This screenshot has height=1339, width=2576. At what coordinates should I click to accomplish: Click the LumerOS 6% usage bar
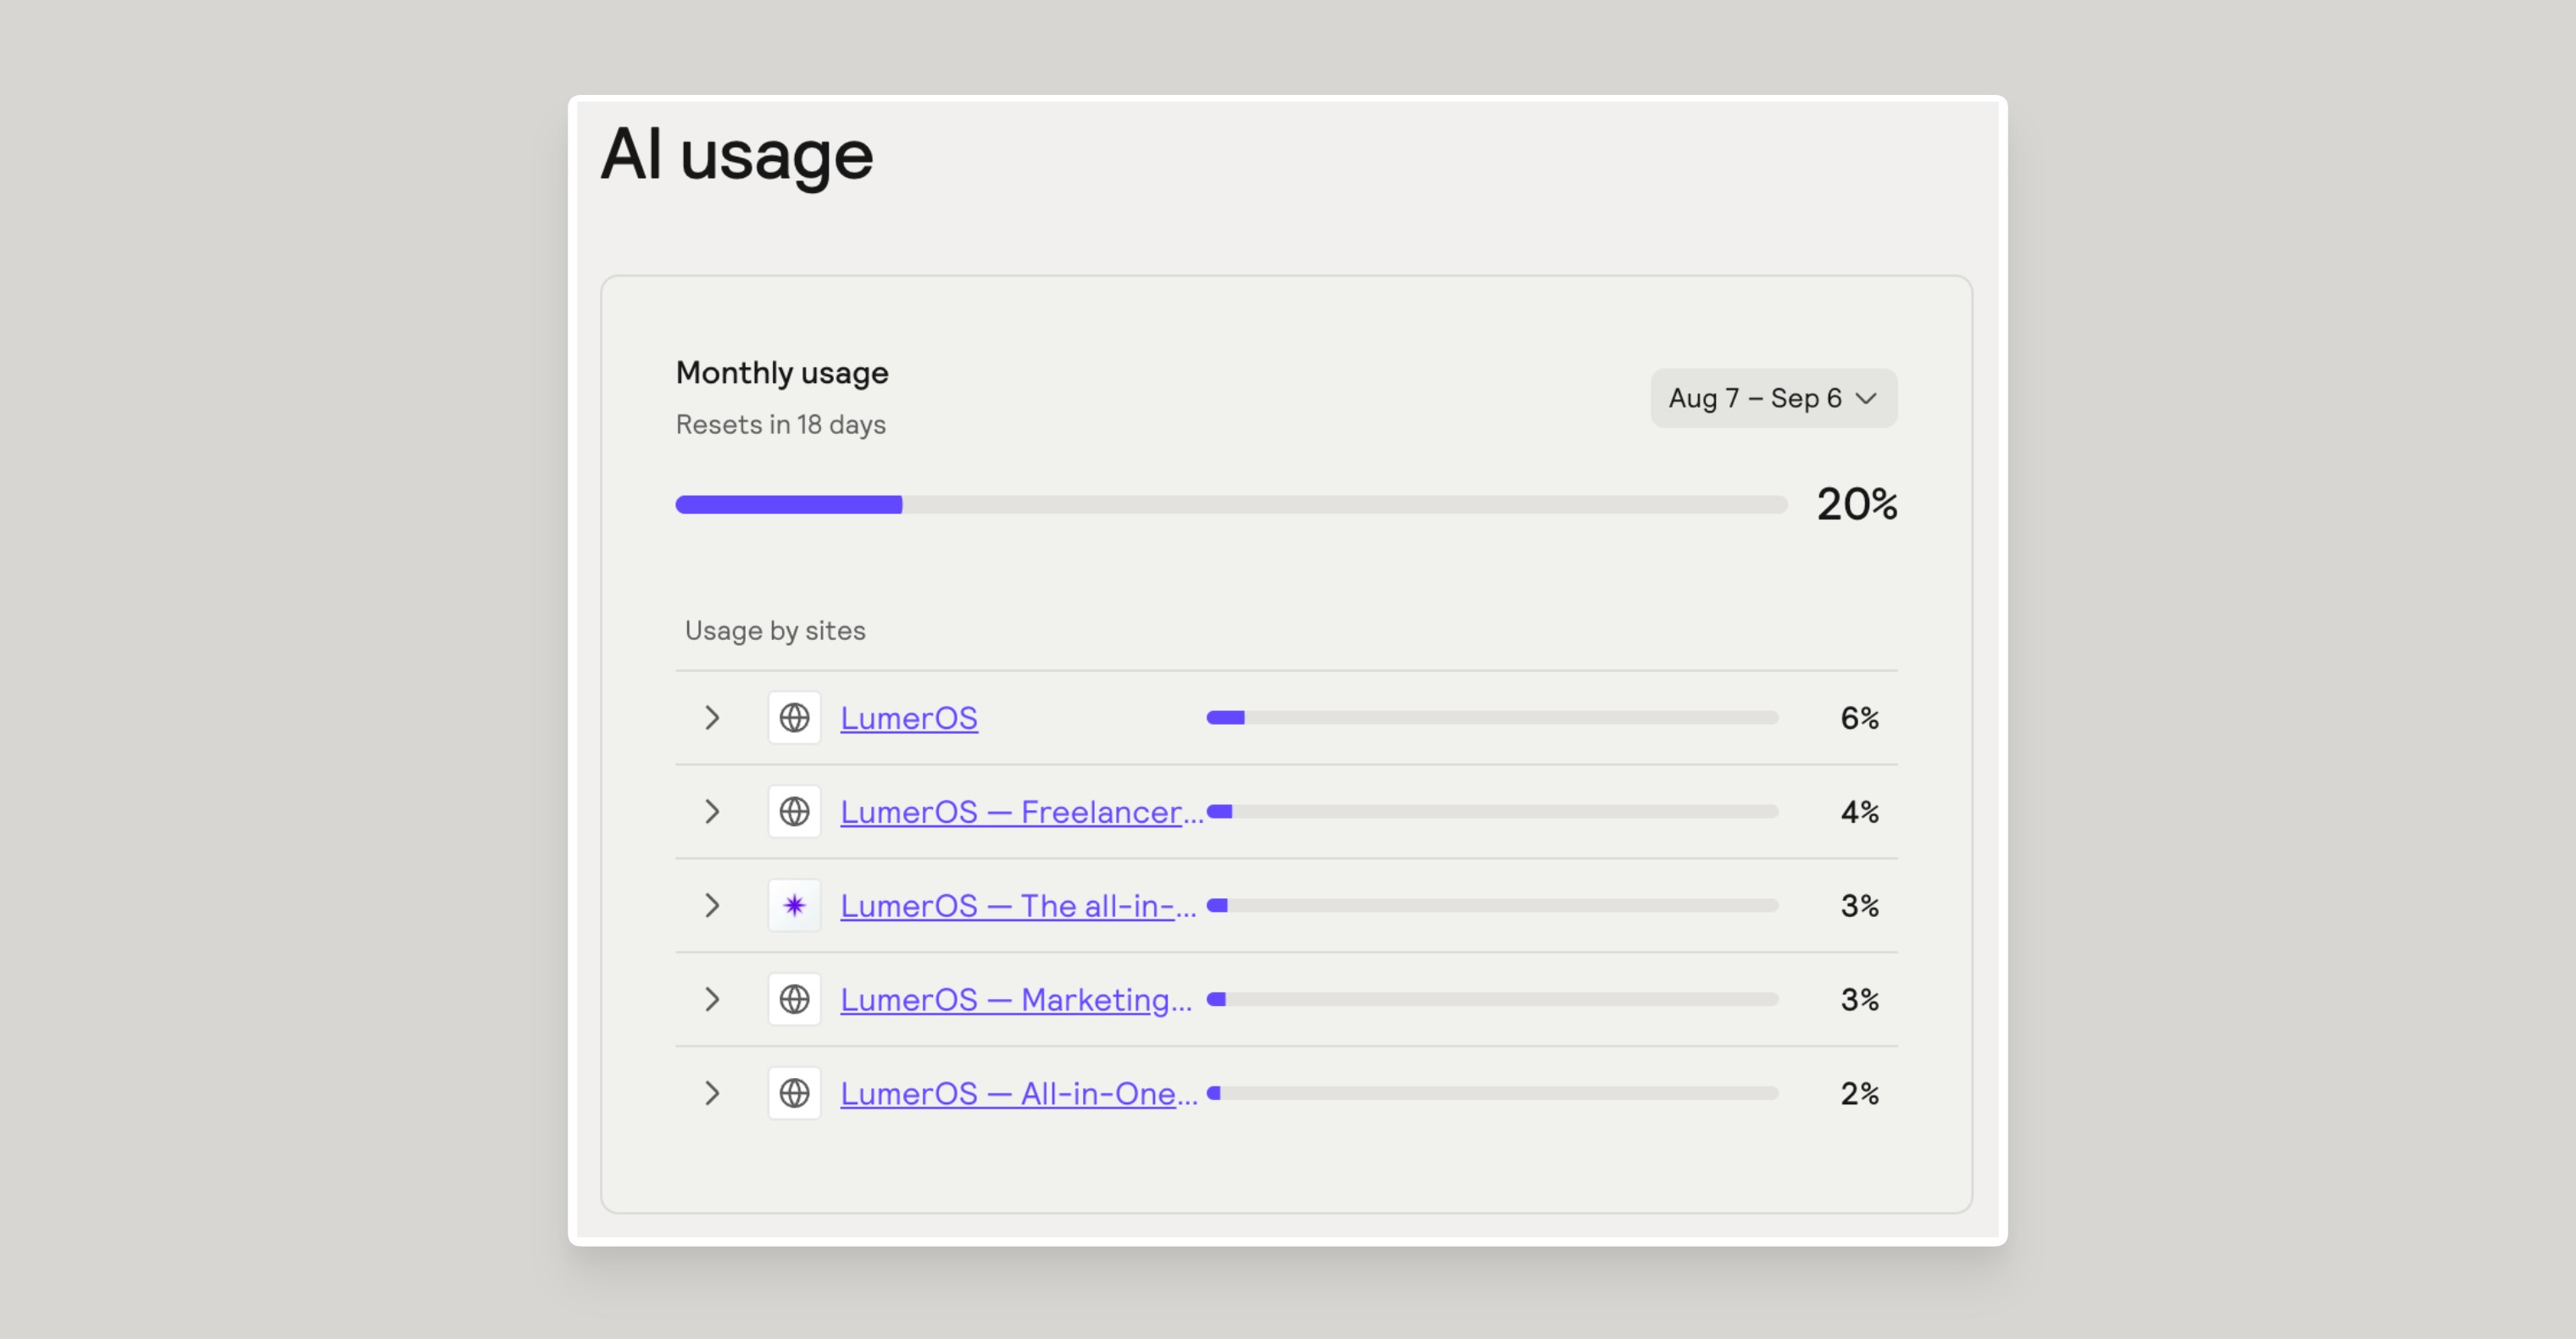[1492, 718]
